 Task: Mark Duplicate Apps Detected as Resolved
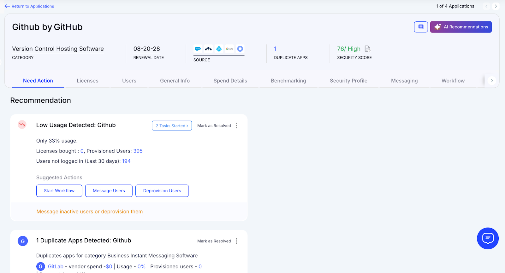(214, 241)
